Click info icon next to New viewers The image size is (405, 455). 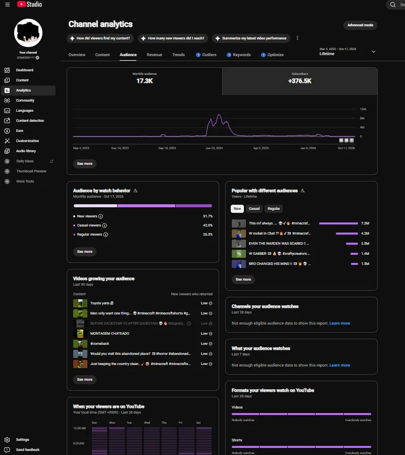click(100, 216)
